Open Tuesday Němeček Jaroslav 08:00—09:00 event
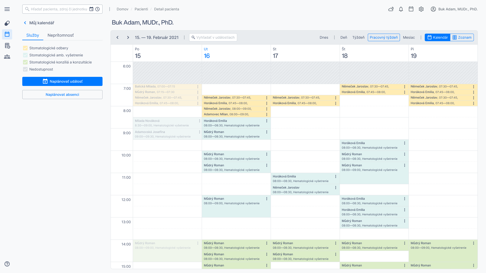The height and width of the screenshot is (273, 486). (236, 109)
